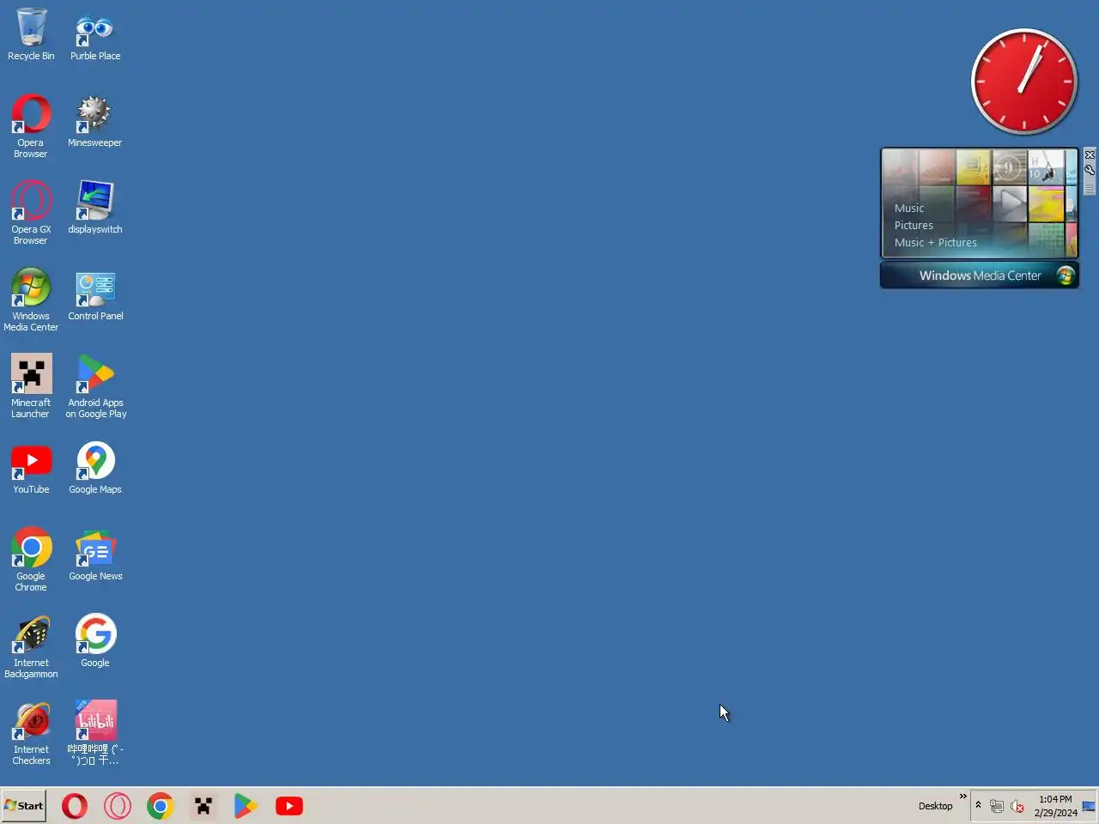Image resolution: width=1099 pixels, height=824 pixels.
Task: Select the Purble Place shortcut
Action: pos(95,35)
